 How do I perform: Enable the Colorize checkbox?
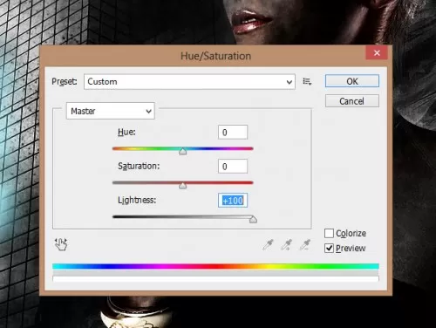329,233
